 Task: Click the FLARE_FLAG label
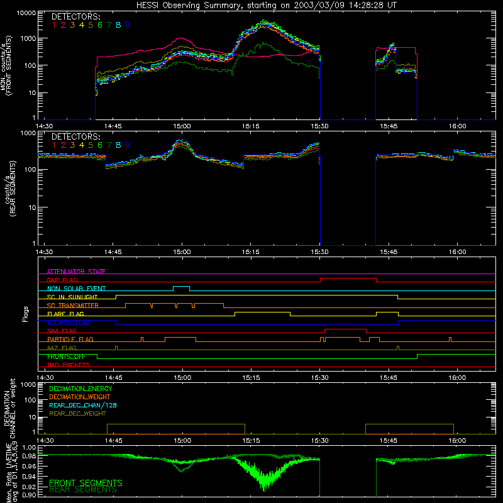pyautogui.click(x=65, y=314)
